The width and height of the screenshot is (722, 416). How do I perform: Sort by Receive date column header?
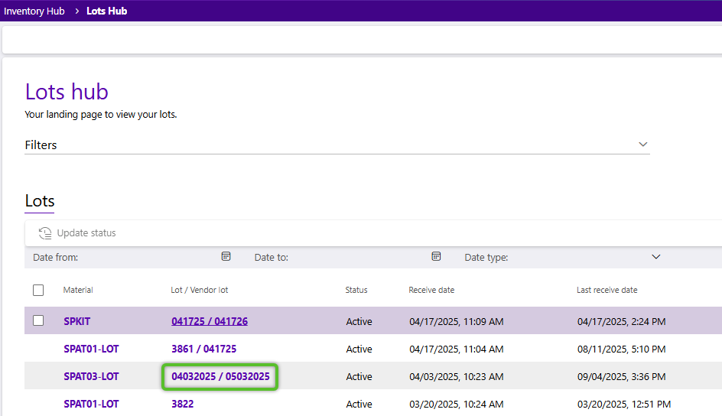pyautogui.click(x=431, y=291)
